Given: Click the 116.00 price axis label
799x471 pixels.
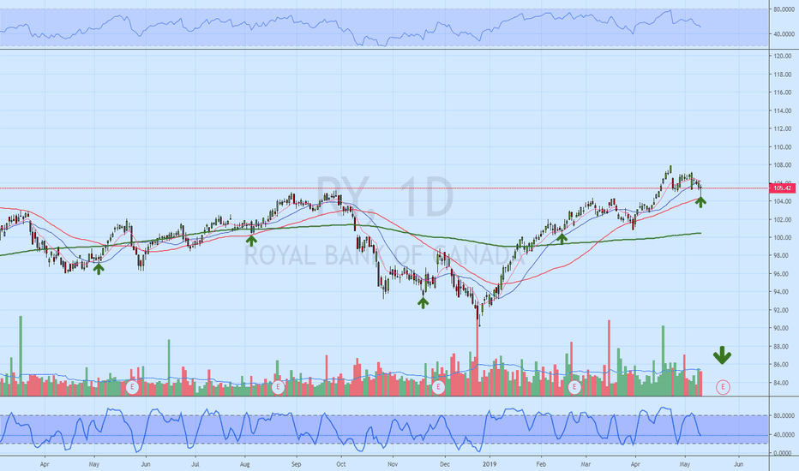Looking at the screenshot, I should (783, 92).
